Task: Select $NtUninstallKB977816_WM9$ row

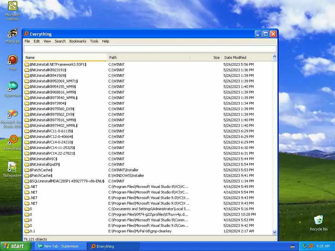Action: click(x=148, y=120)
